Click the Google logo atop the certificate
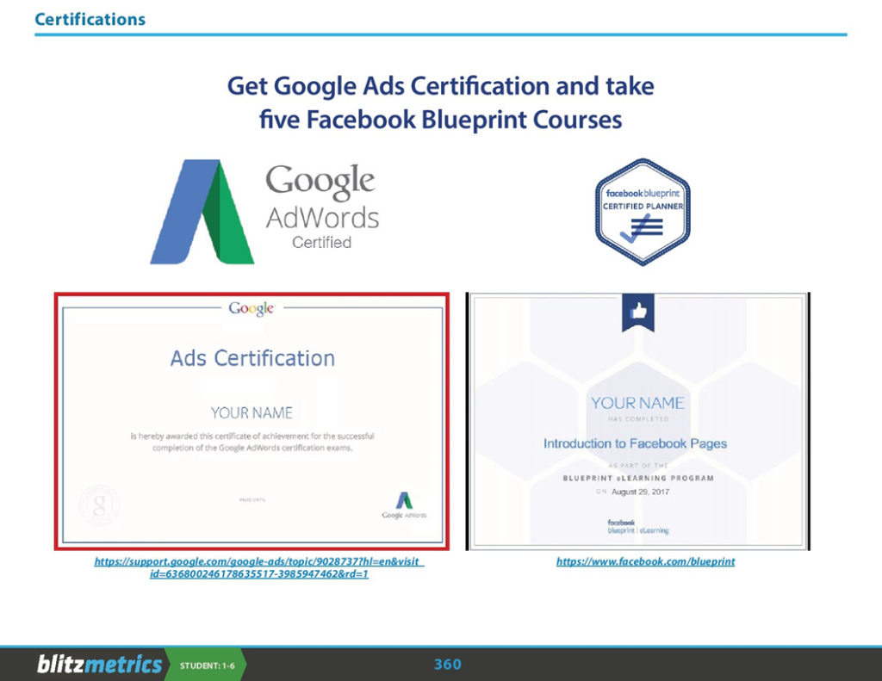This screenshot has width=882, height=681. point(252,308)
